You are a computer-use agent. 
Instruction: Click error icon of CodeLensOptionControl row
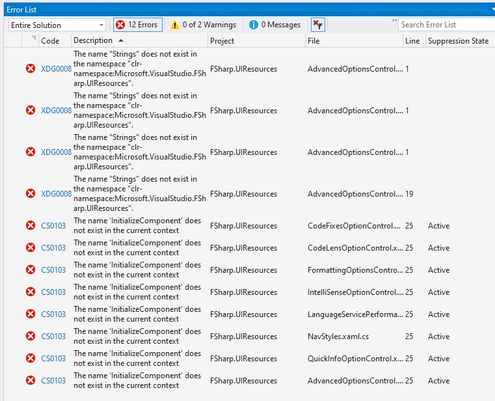[31, 247]
